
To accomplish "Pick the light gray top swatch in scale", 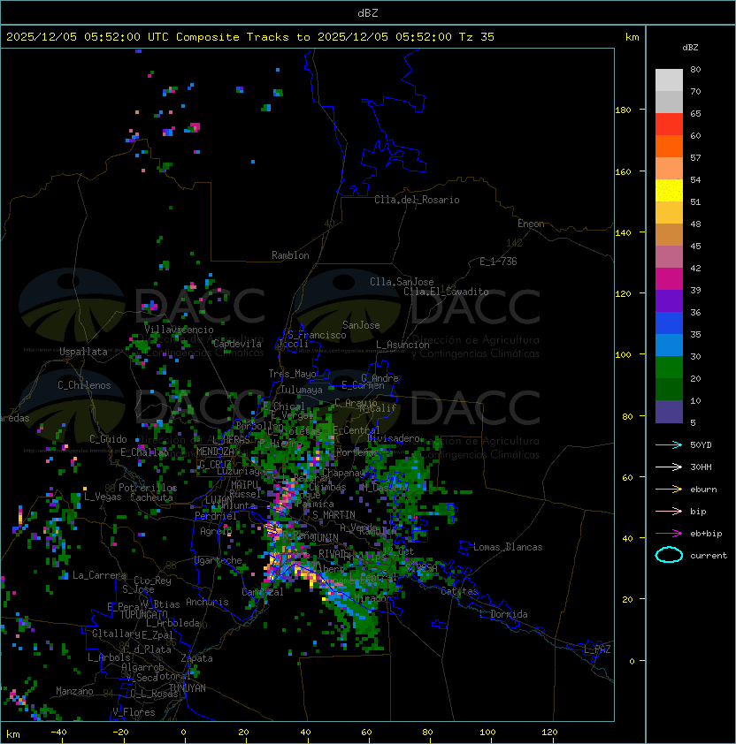I will pos(669,80).
